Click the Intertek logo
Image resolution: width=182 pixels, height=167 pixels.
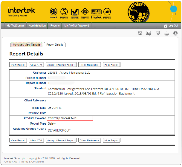(22, 11)
